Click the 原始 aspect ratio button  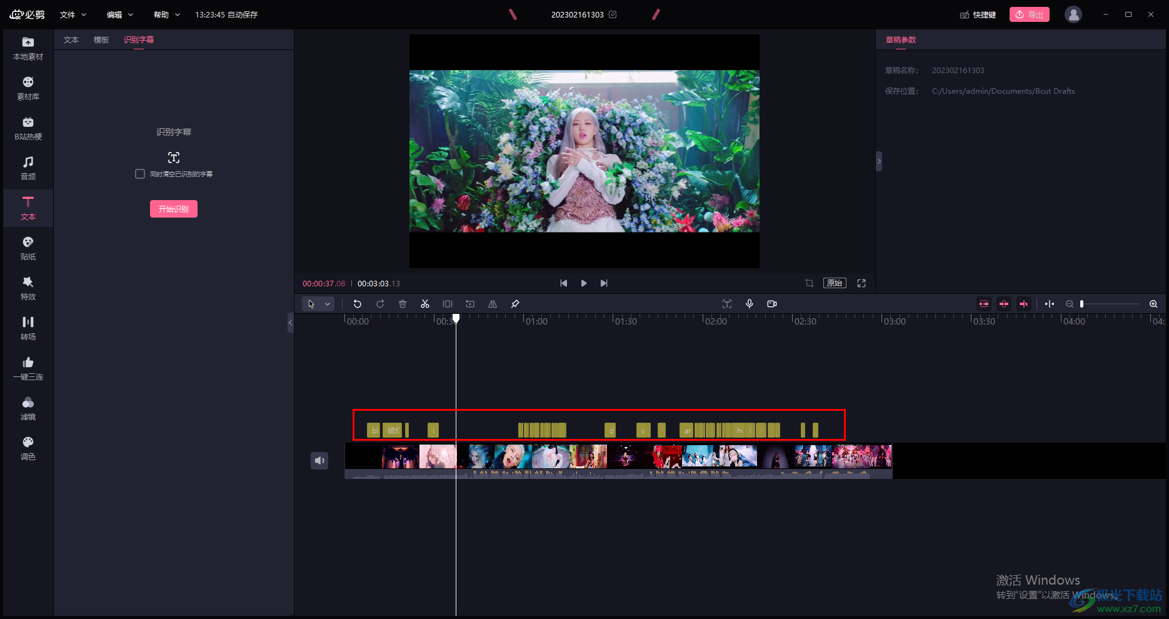(835, 283)
